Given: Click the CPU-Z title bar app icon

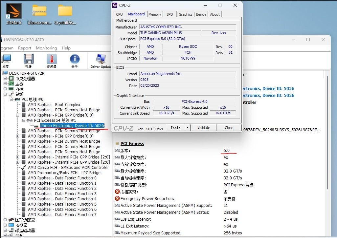Looking at the screenshot, I should tap(115, 5).
